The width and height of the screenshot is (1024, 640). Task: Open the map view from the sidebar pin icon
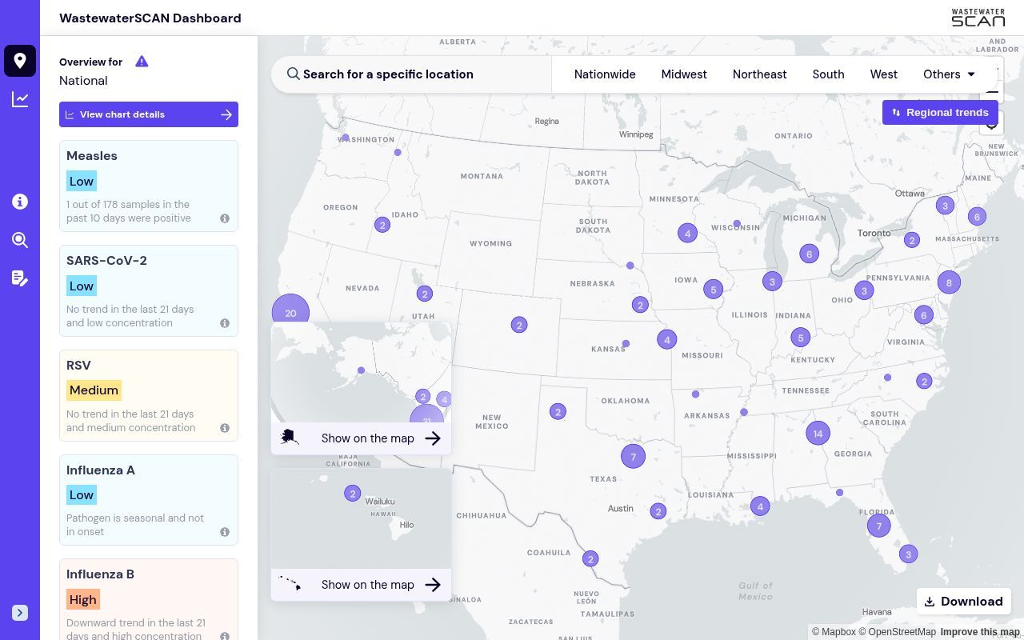[x=20, y=61]
